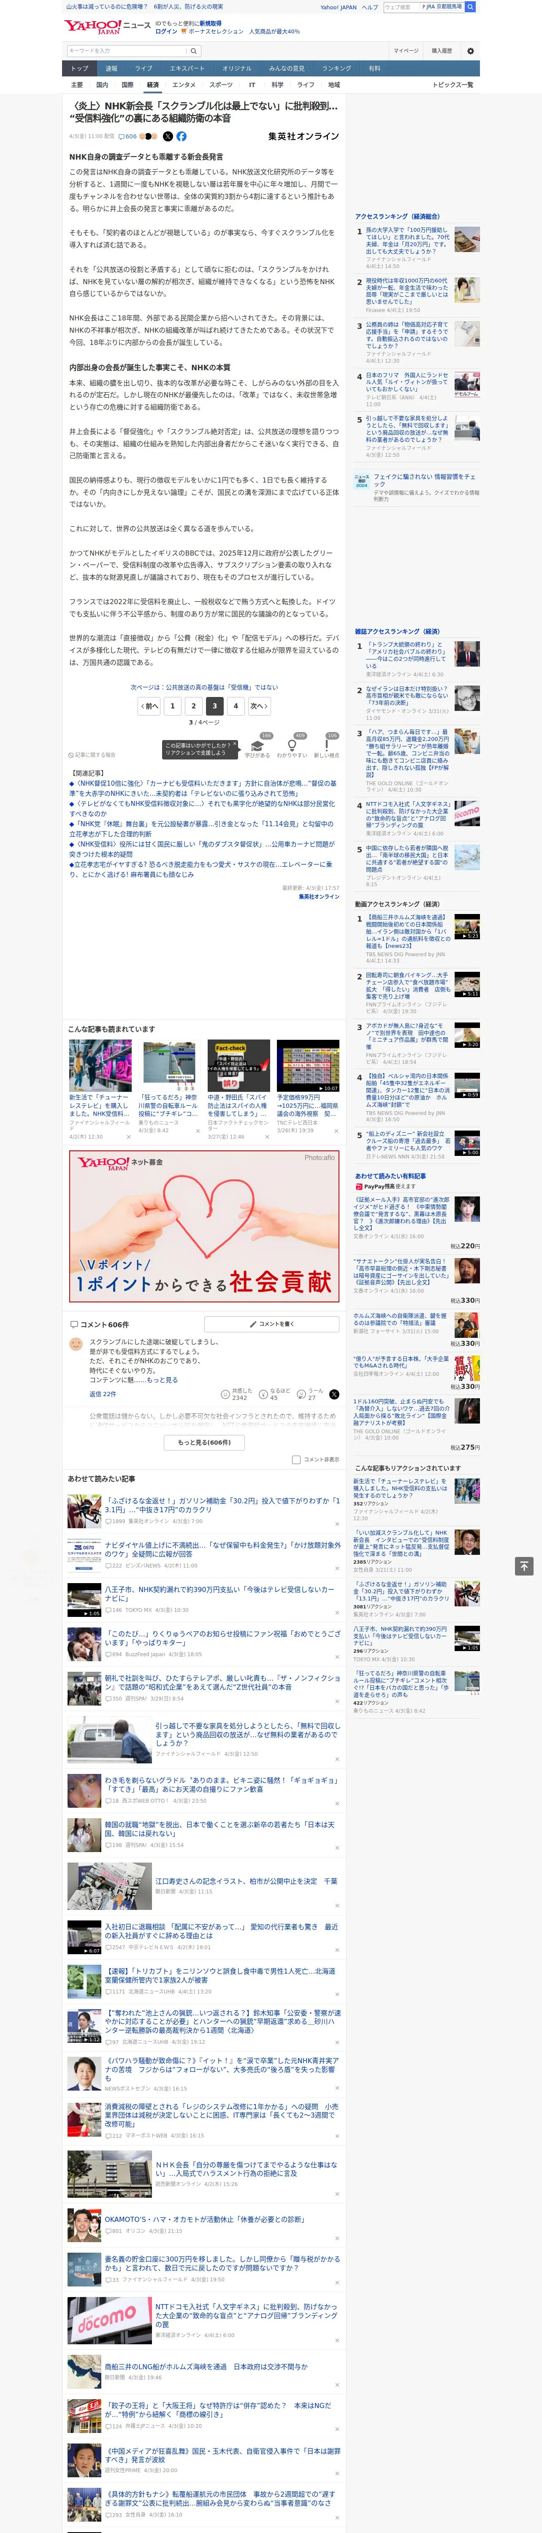The width and height of the screenshot is (542, 2533).
Task: Open the 江口寿史さんの記念イラスト article
Action: [x=246, y=1881]
